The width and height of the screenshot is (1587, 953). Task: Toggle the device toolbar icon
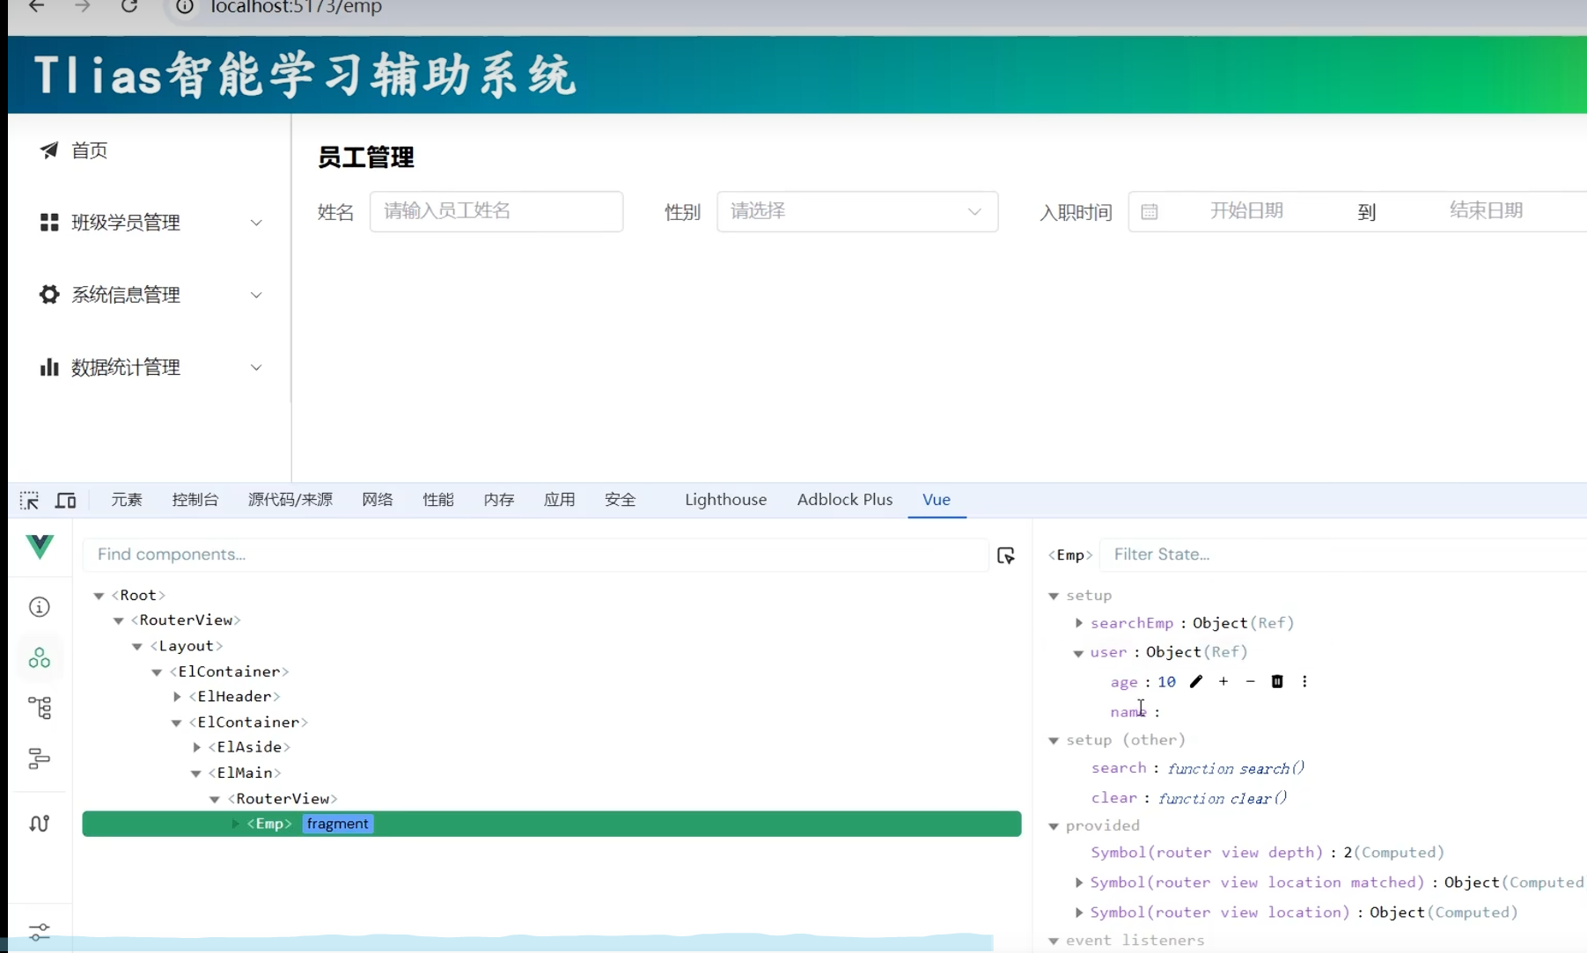(66, 501)
